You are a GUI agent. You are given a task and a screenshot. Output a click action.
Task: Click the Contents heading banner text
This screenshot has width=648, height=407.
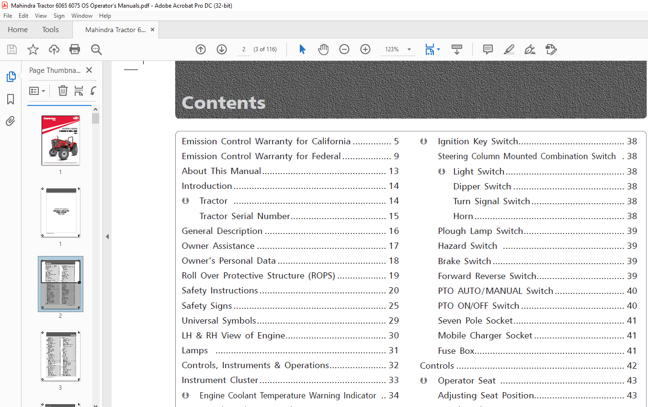pos(224,103)
